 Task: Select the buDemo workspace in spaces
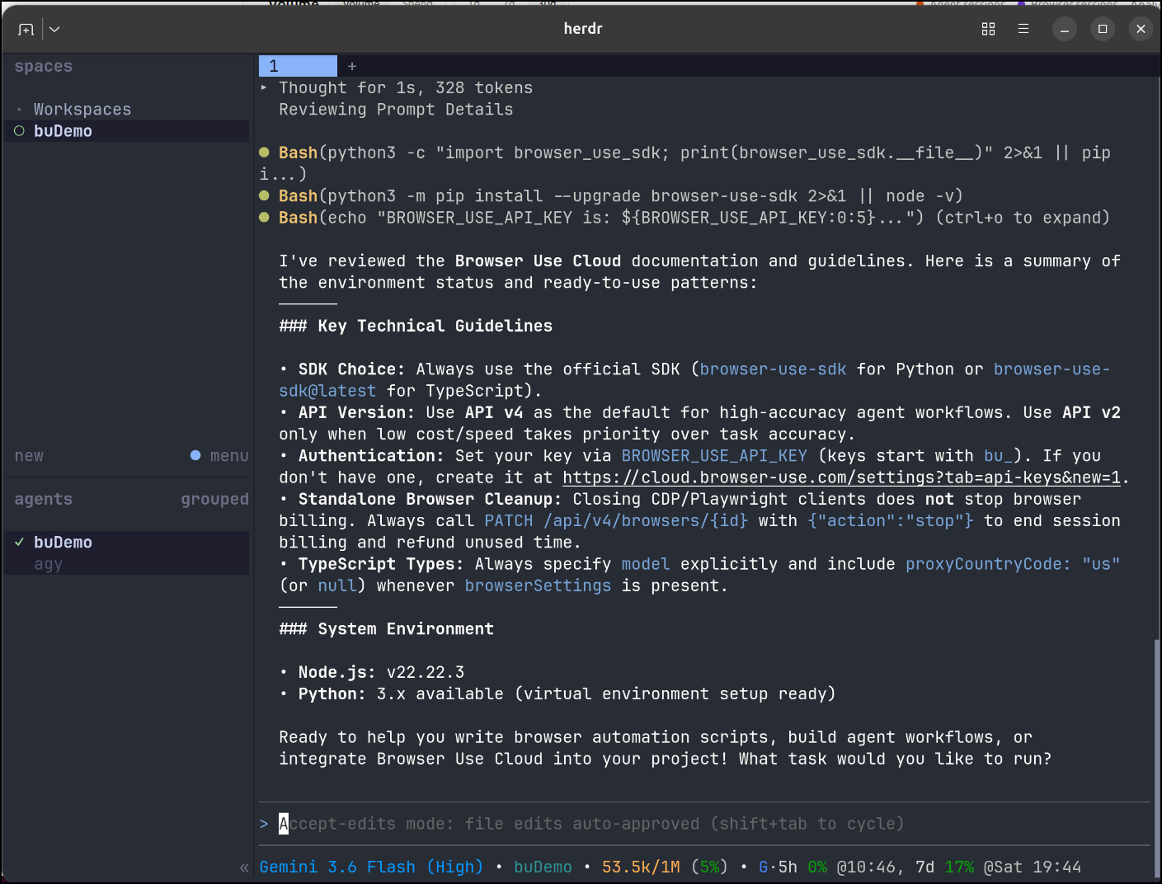pos(127,131)
